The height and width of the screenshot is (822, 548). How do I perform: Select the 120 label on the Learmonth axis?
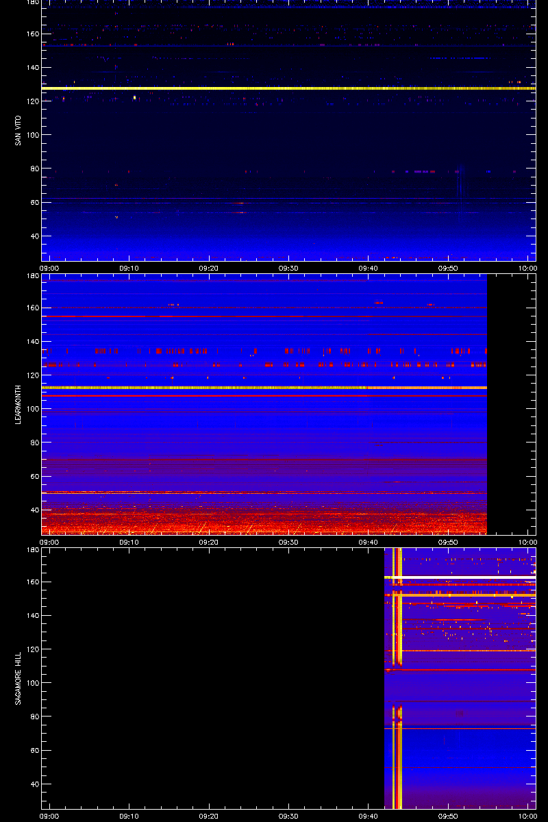[32, 375]
